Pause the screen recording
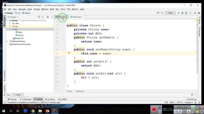This screenshot has width=204, height=114. tap(160, 111)
